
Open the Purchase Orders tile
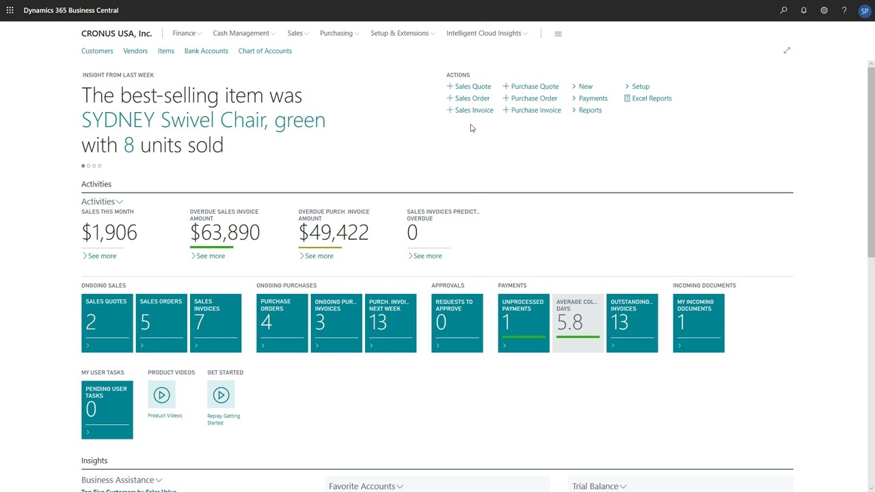click(x=282, y=323)
